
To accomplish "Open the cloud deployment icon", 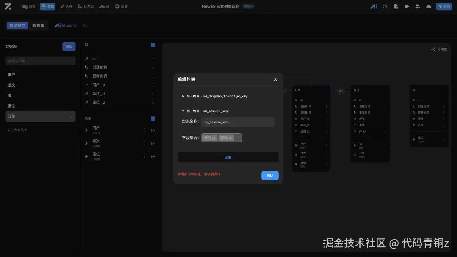I will (x=428, y=6).
